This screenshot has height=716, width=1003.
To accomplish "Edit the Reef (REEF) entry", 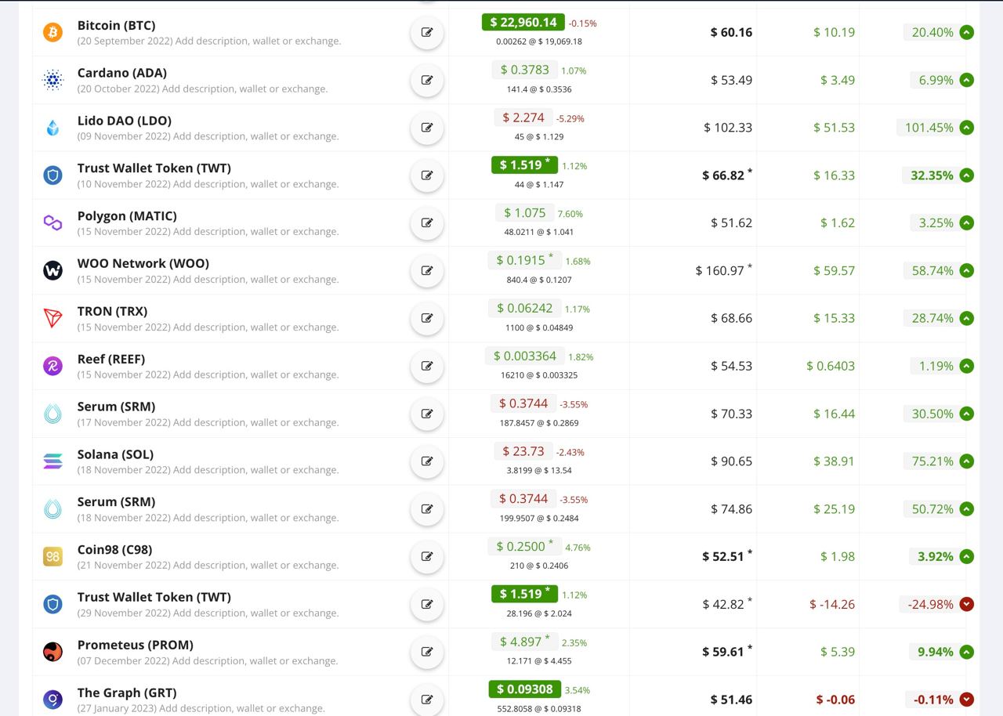I will point(427,366).
